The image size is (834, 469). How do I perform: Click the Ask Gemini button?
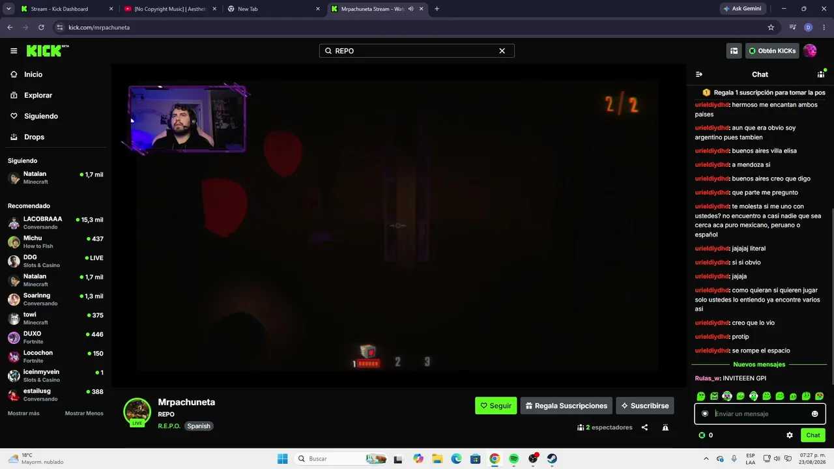[x=741, y=9]
